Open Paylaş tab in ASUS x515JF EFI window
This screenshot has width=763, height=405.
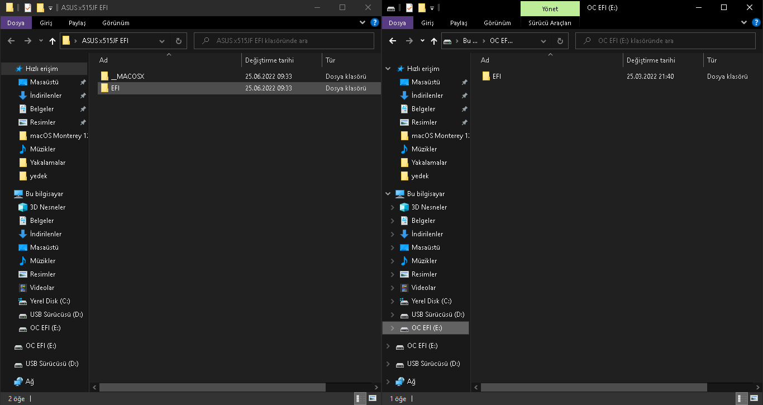click(77, 23)
